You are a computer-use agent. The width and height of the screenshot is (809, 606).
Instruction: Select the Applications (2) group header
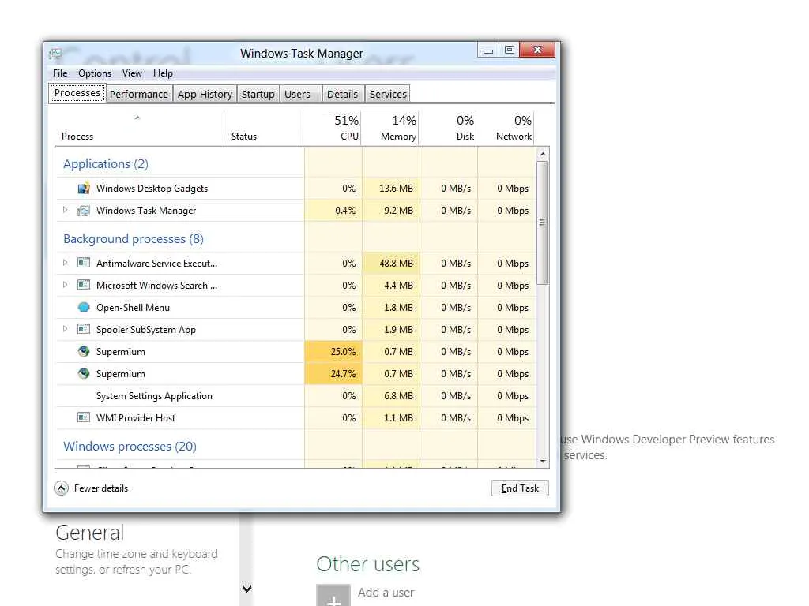click(106, 164)
